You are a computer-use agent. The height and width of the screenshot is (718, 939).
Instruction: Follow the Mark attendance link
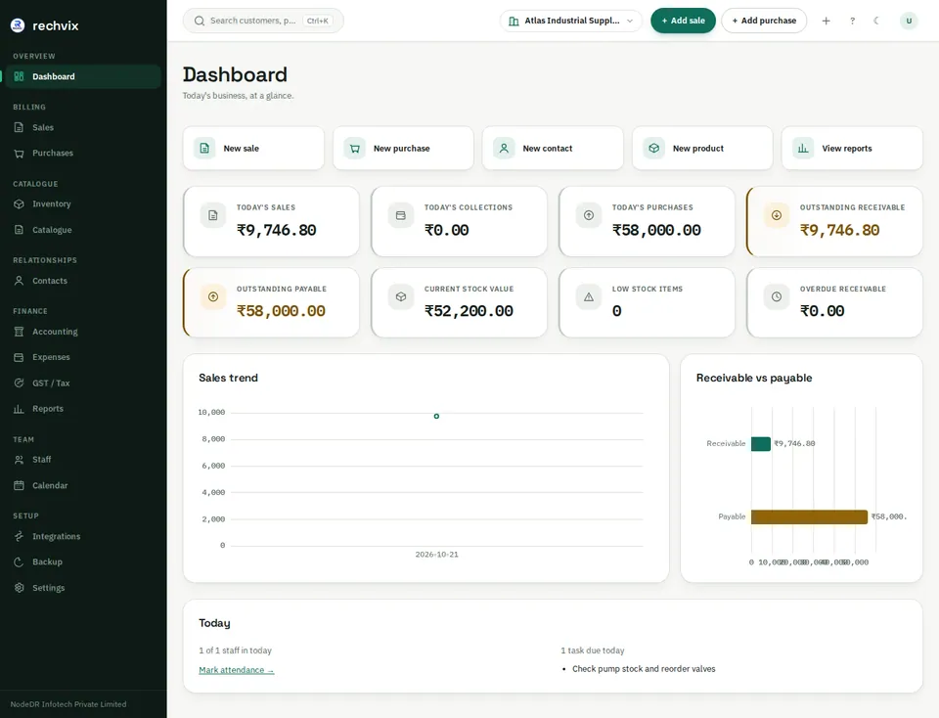[237, 670]
